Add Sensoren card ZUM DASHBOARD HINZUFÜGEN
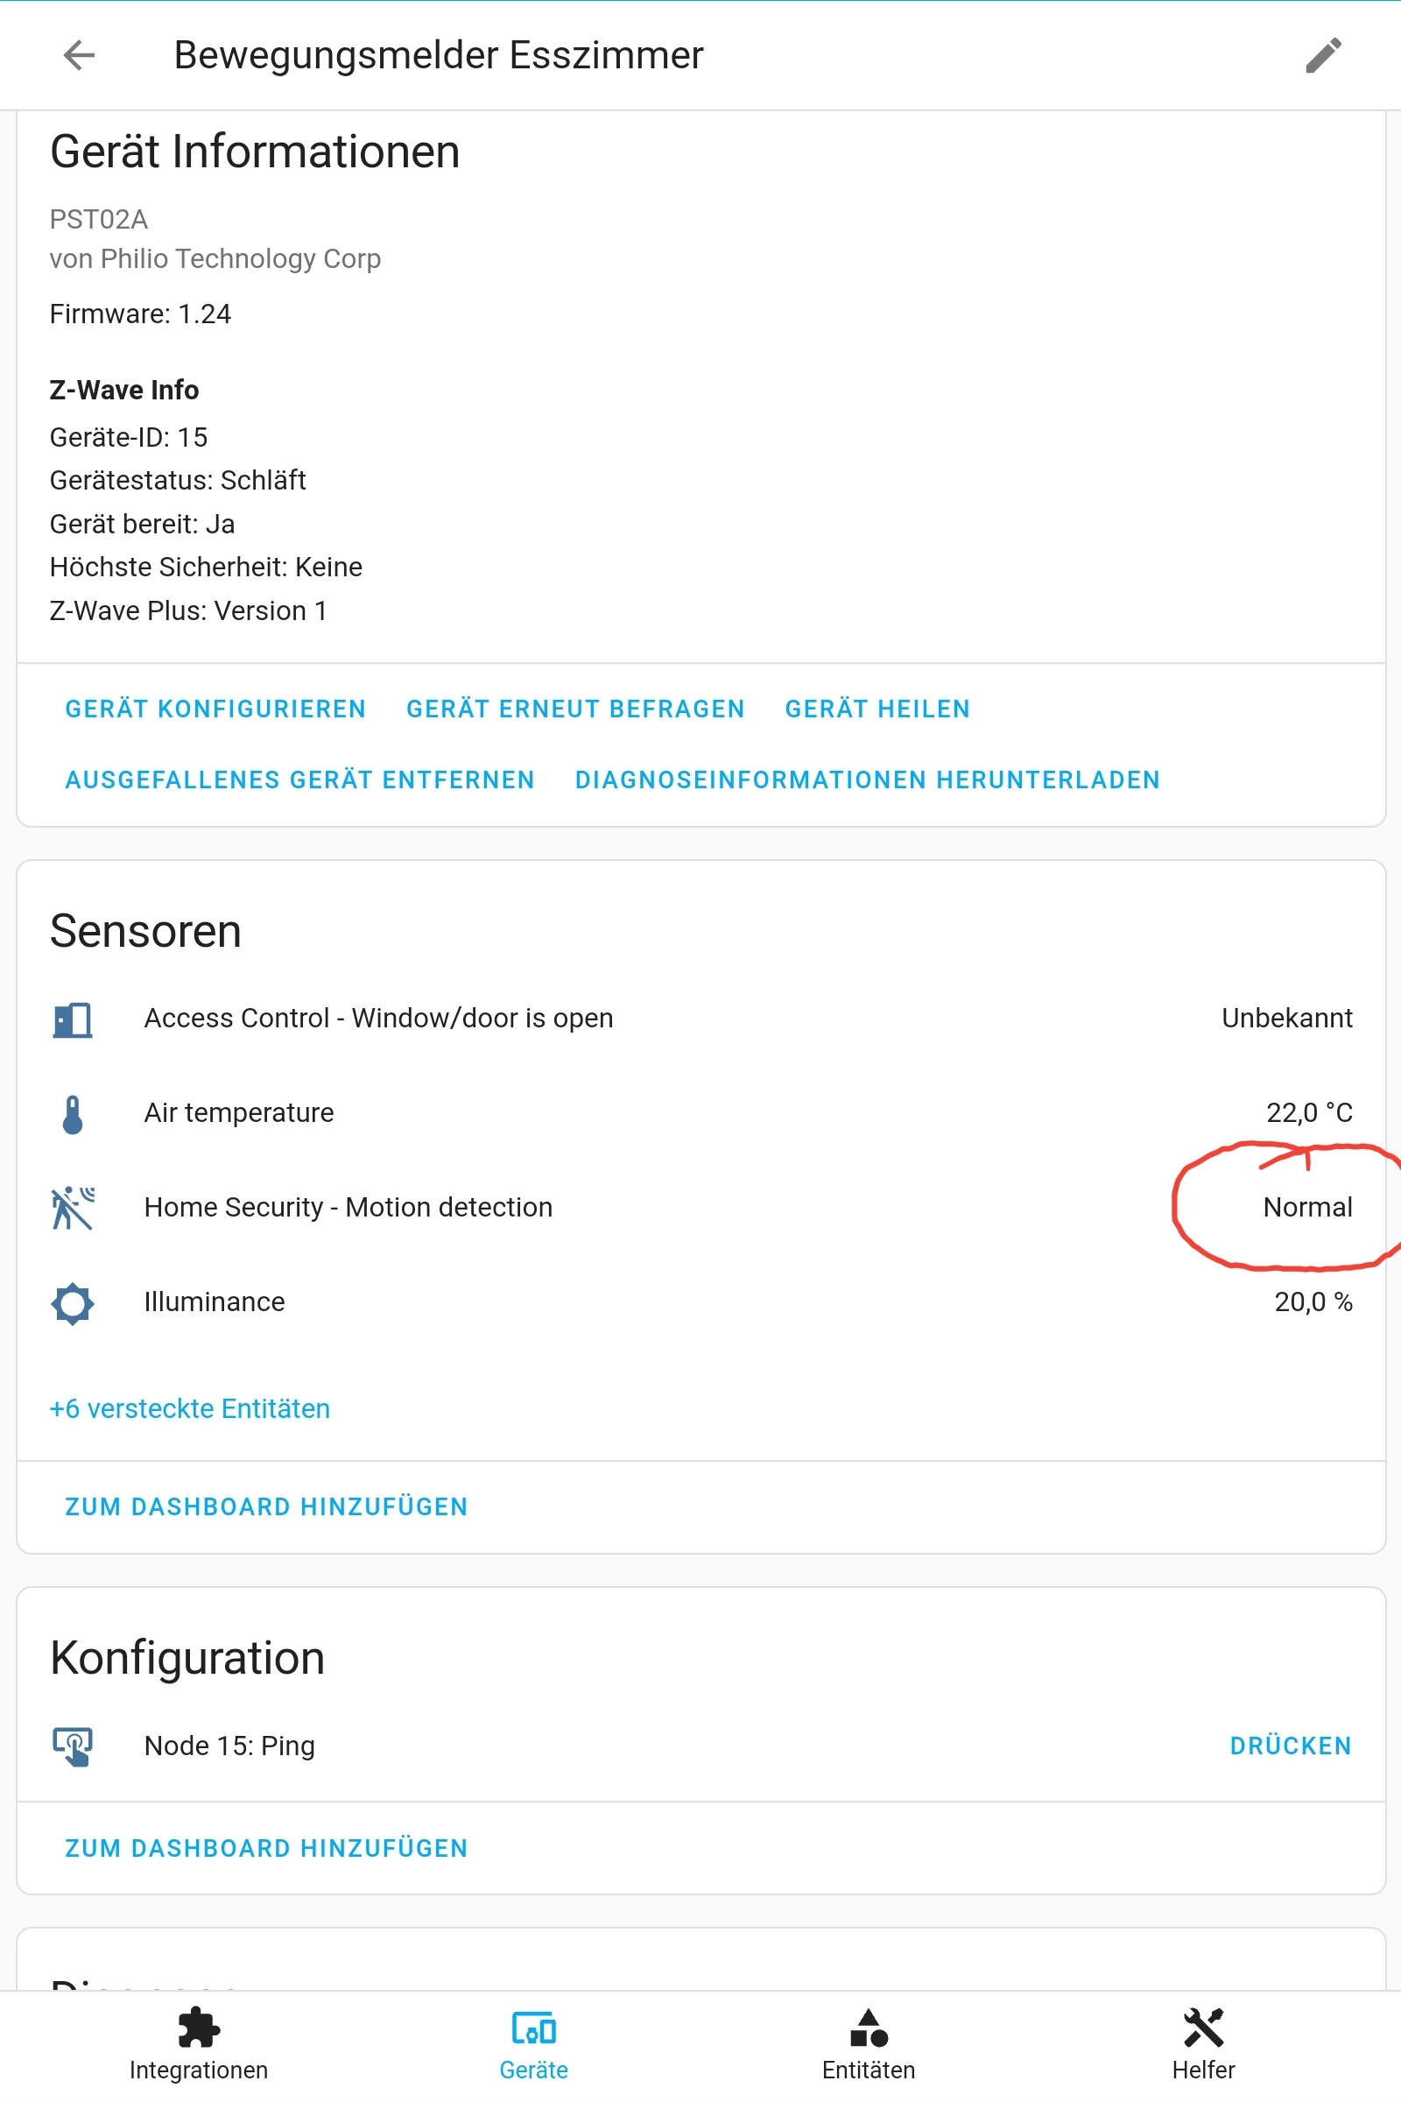The image size is (1401, 2102). [x=265, y=1506]
